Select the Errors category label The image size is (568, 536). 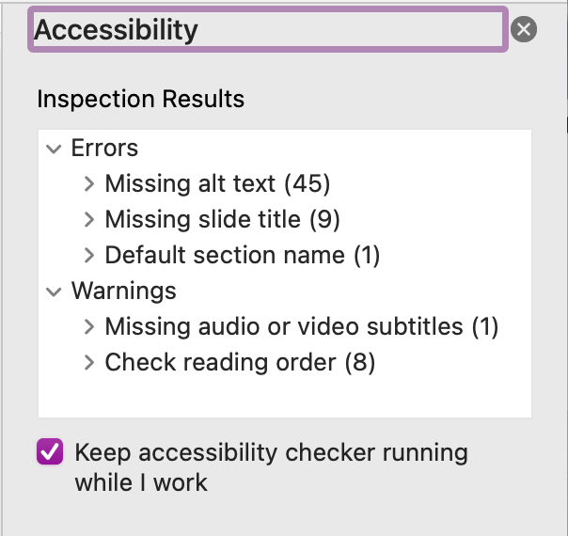[x=104, y=149]
